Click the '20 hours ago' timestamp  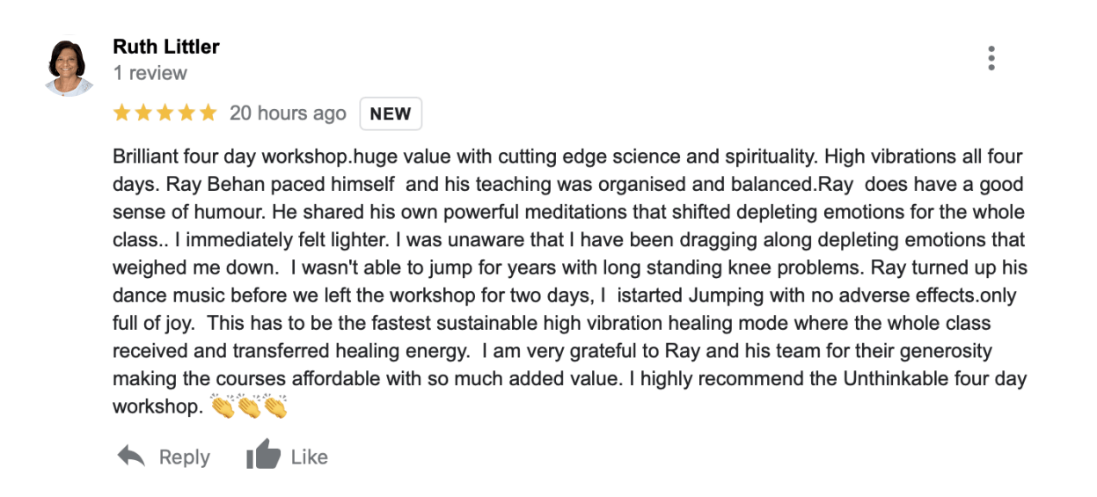(x=288, y=113)
